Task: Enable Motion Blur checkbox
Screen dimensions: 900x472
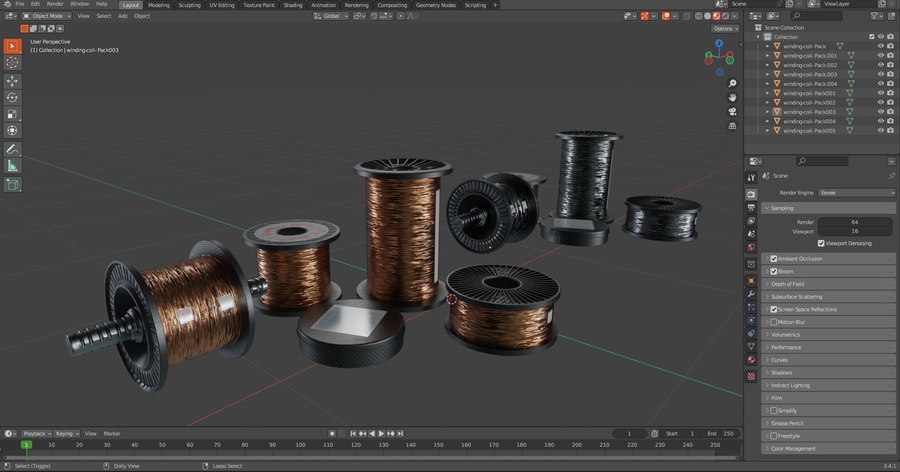Action: click(774, 322)
